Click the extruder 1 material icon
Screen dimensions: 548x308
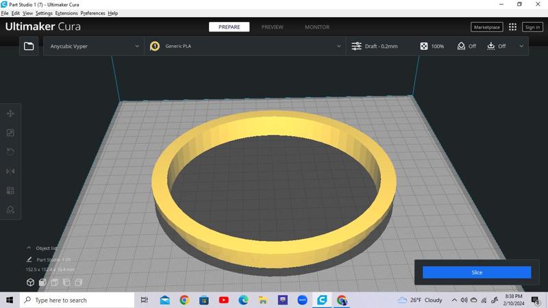click(155, 46)
